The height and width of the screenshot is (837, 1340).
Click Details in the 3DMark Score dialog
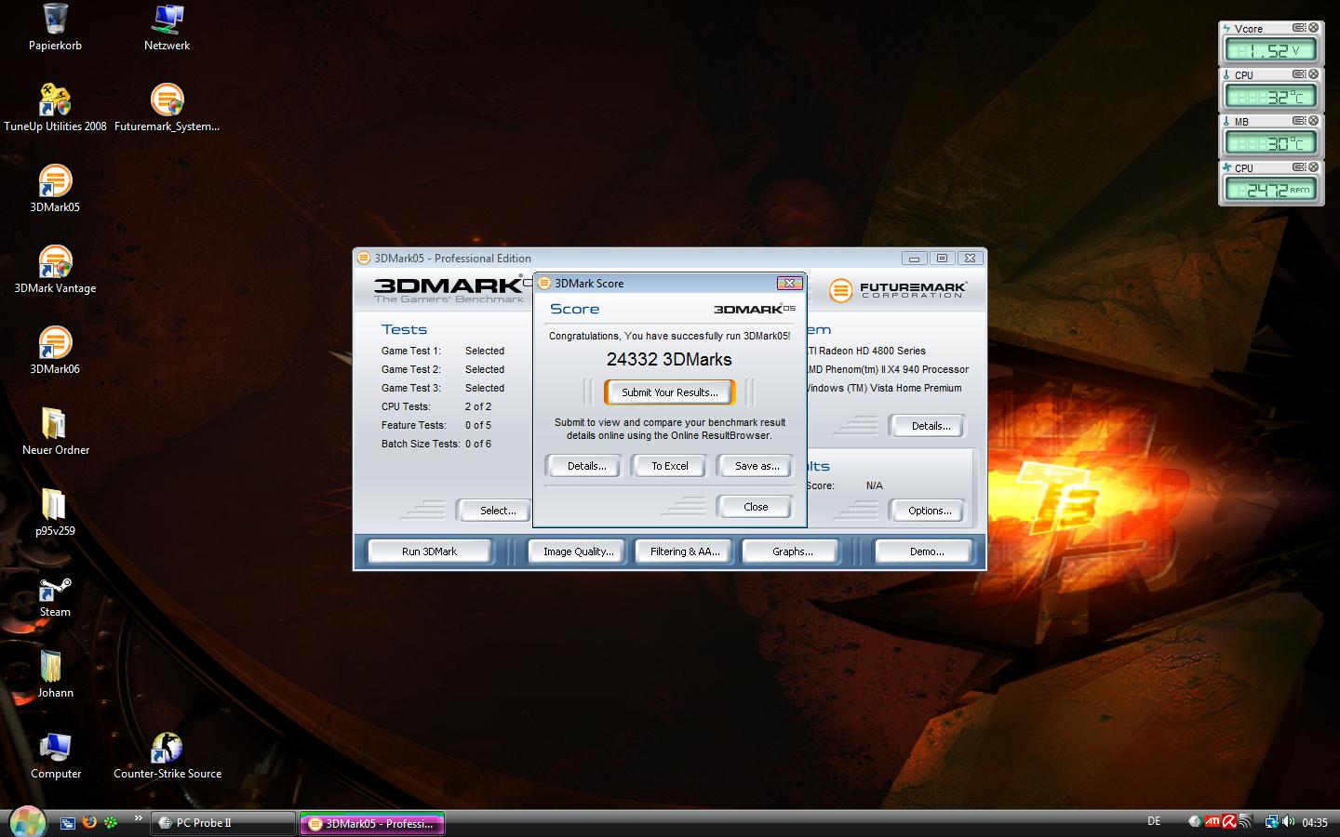tap(586, 466)
